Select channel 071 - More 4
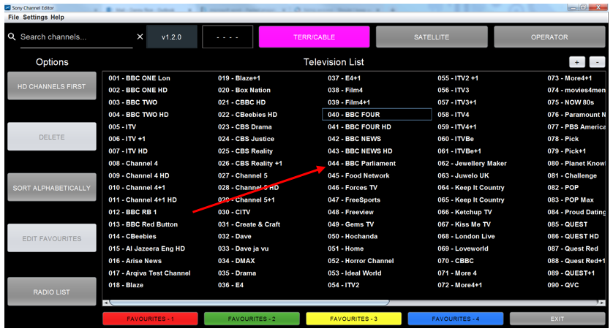613x334 pixels. point(457,273)
